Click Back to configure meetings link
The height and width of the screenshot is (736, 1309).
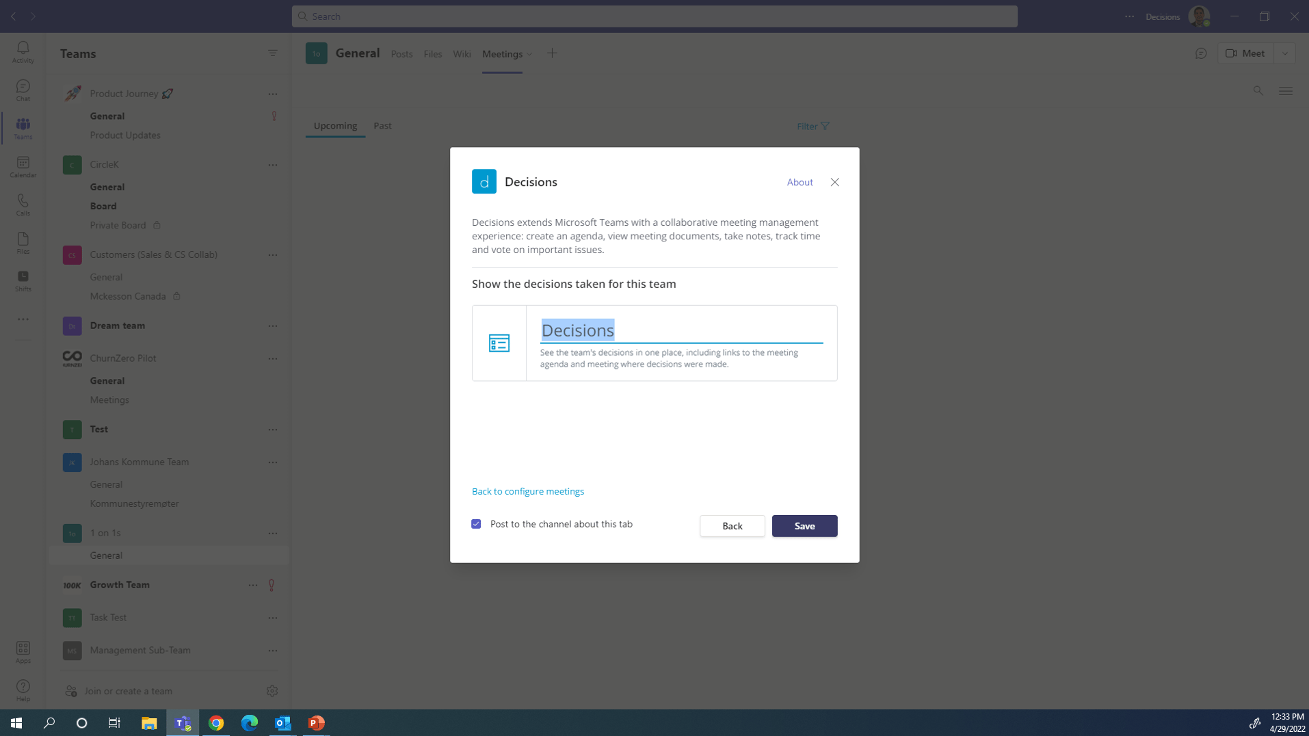[x=527, y=491]
